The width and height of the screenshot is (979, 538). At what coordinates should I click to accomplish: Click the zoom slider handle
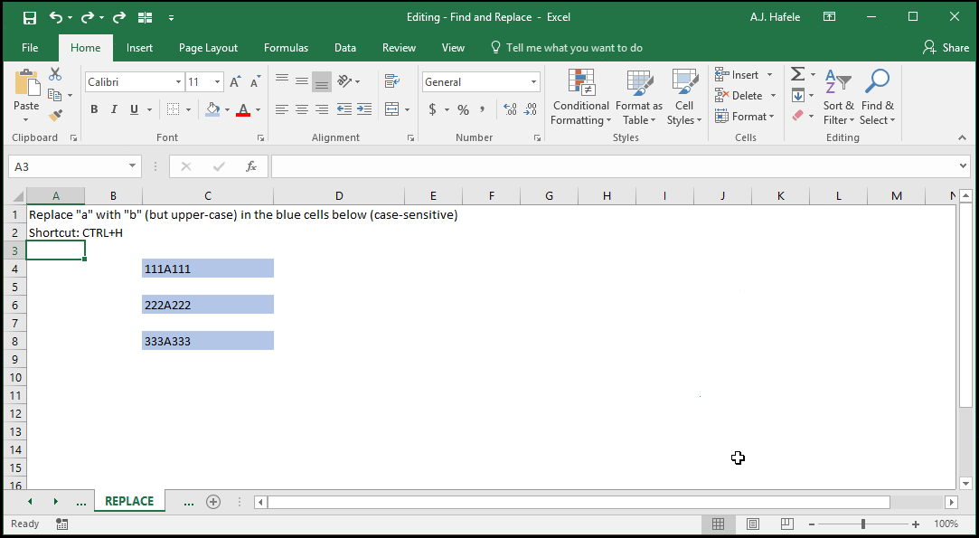point(863,524)
